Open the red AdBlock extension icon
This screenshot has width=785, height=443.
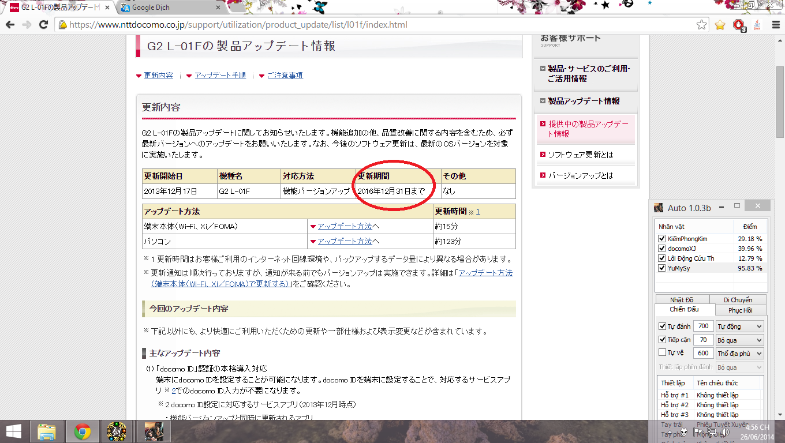tap(738, 25)
